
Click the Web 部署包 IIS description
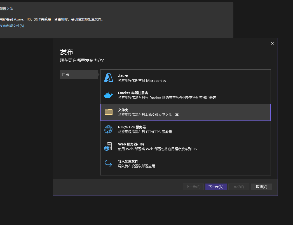[x=157, y=149]
